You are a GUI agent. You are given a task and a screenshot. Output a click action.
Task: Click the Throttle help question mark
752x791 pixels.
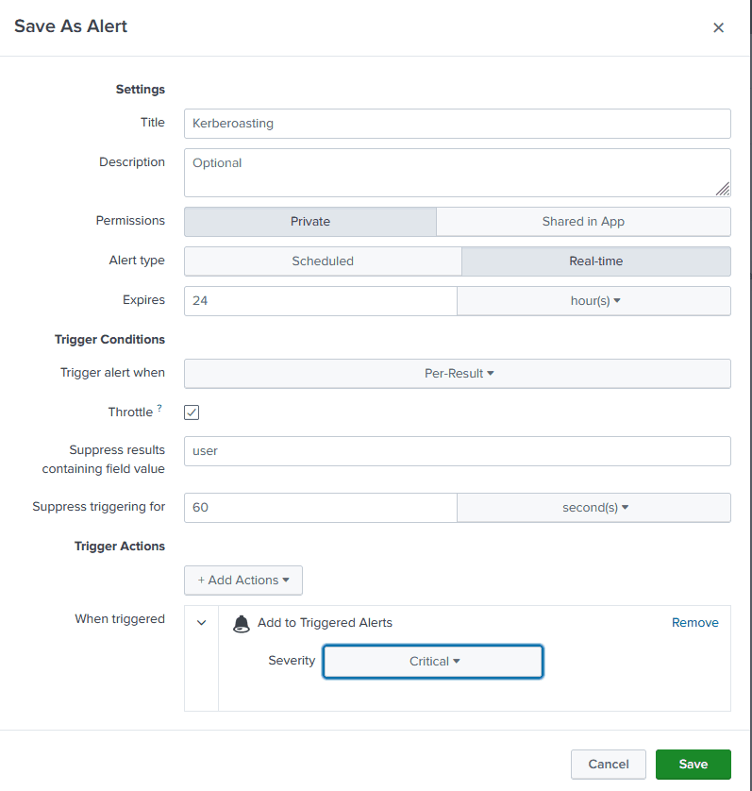[x=159, y=408]
